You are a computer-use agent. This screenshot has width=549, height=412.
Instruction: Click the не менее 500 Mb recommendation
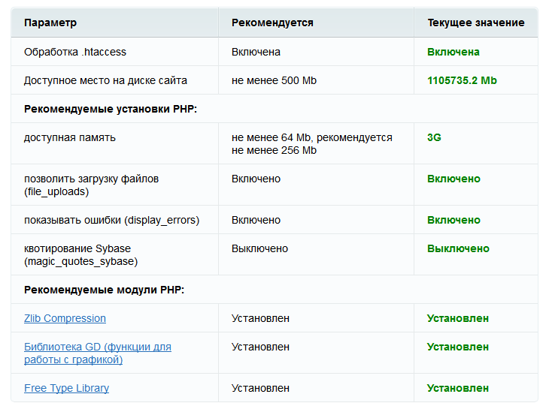(x=274, y=80)
